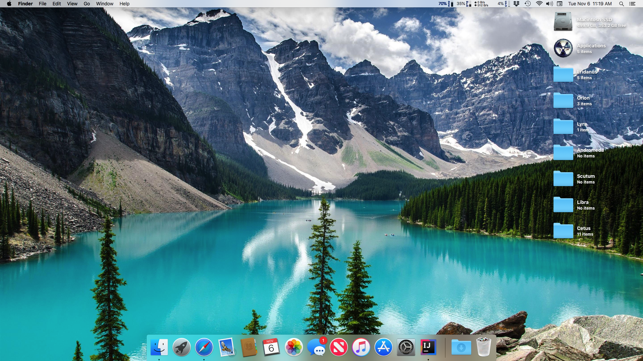This screenshot has height=361, width=643.
Task: Select the Cetus folder on desktop
Action: (x=563, y=231)
